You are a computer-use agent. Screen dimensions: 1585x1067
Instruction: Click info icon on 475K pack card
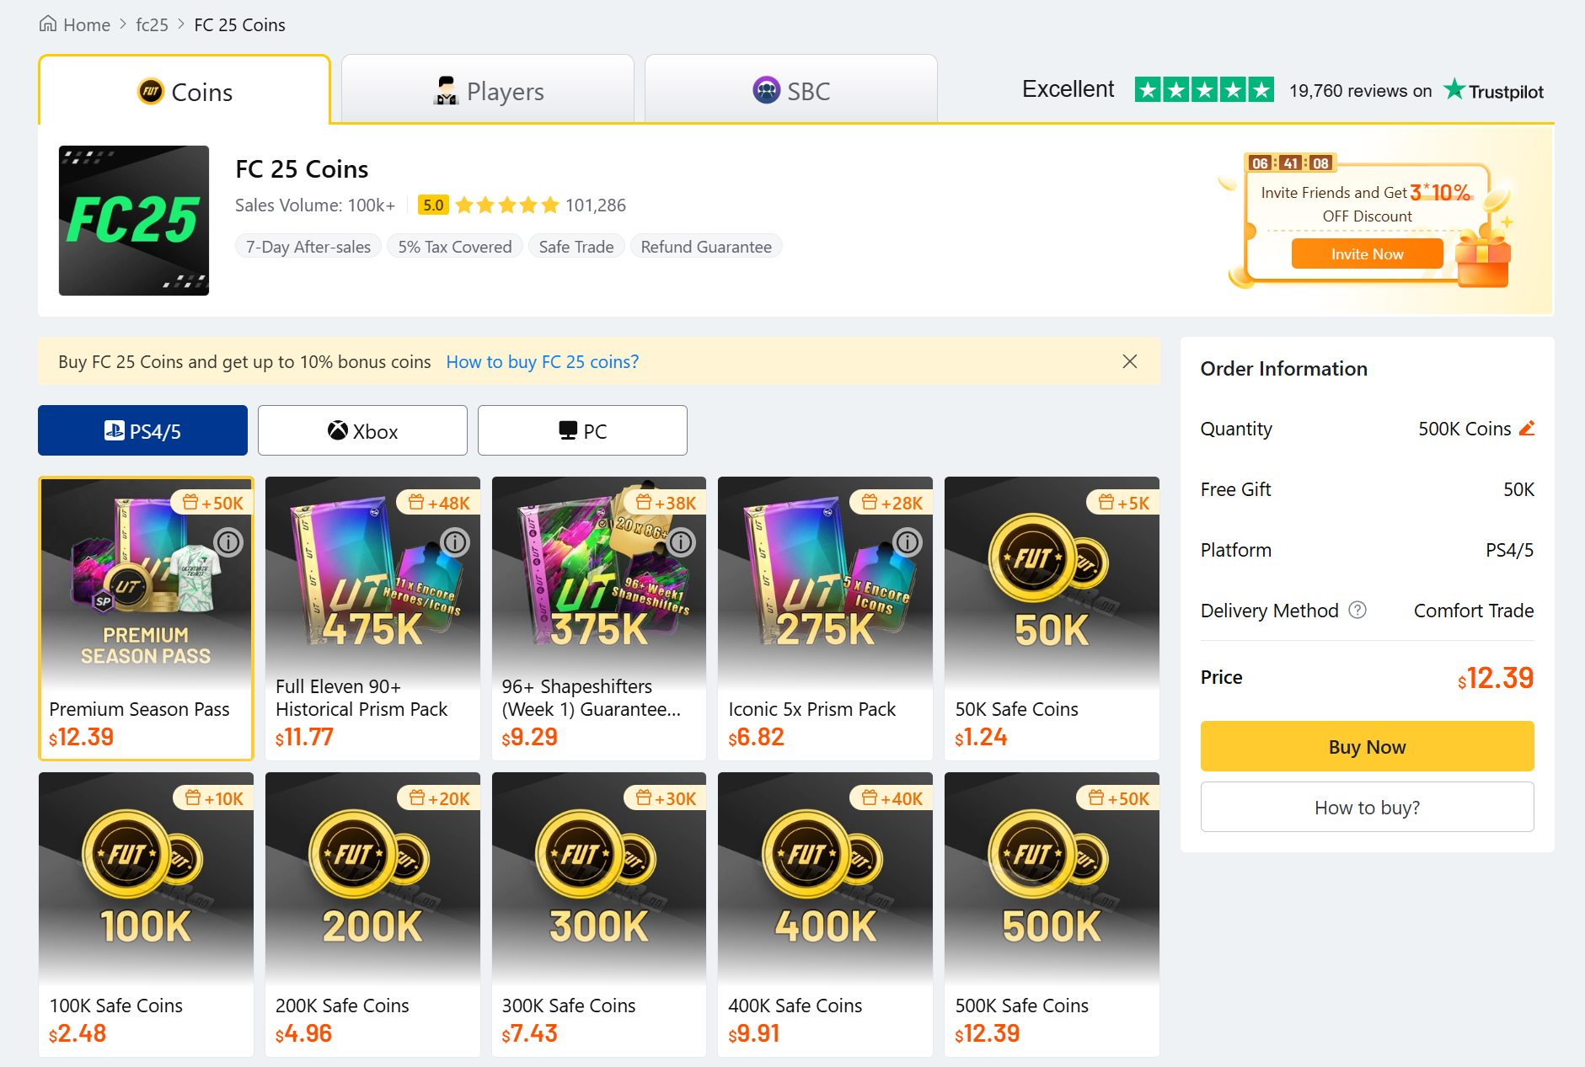[455, 542]
